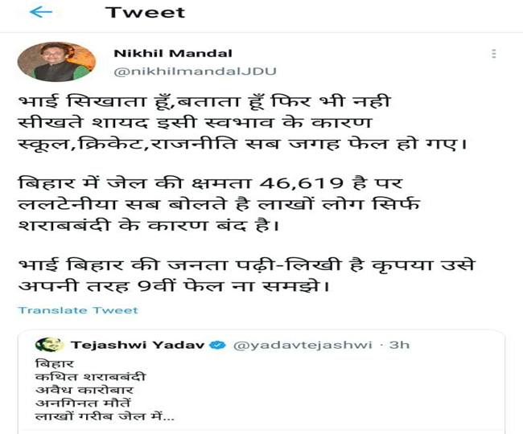Tap the quoted line अनगिनत मौतें
Screen dimensions: 523x434
pos(83,403)
